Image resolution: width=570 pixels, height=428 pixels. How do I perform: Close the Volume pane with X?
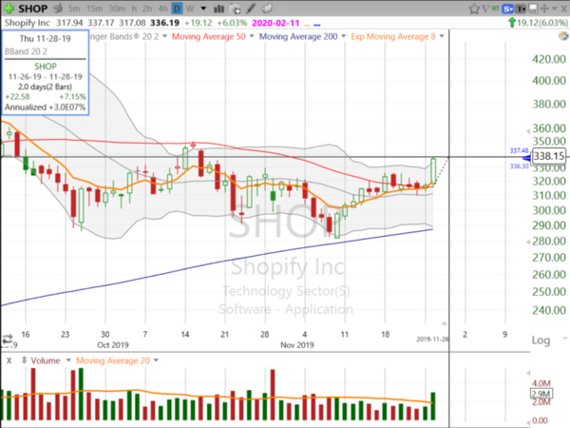tap(9, 360)
